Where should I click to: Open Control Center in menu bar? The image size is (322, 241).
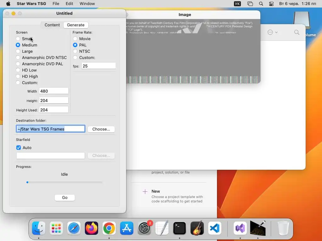pyautogui.click(x=271, y=4)
